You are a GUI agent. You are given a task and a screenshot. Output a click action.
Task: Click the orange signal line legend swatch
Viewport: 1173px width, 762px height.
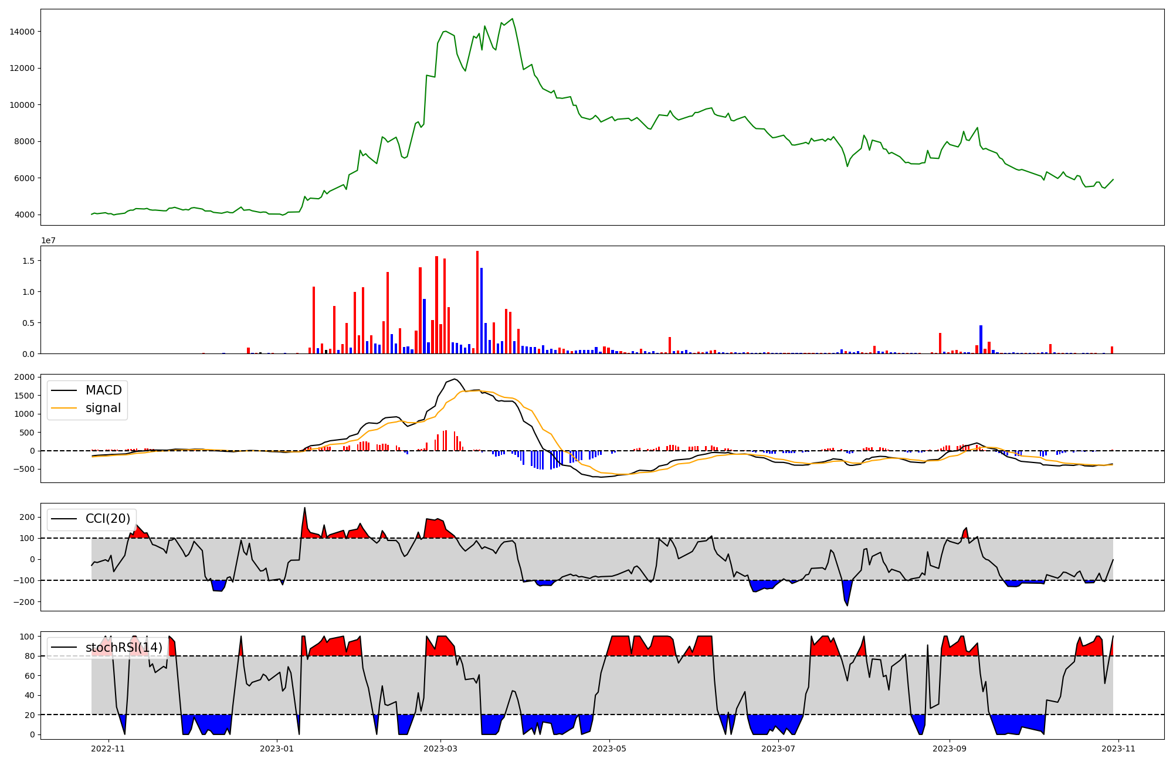pos(64,408)
